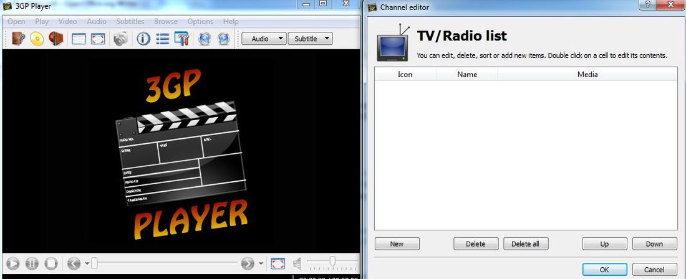The image size is (686, 279).
Task: Open the Subtitles menu
Action: pos(130,21)
